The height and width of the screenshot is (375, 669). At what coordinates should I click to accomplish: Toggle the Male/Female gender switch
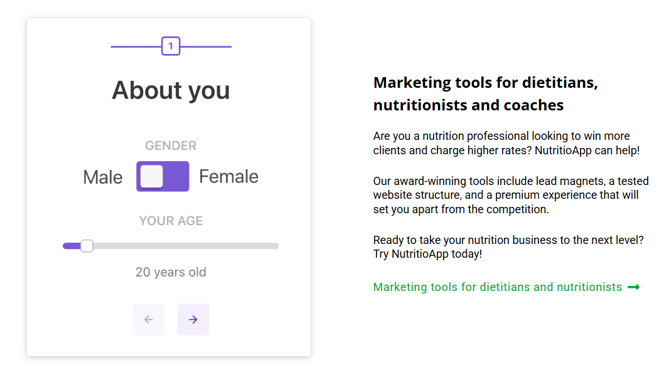[x=163, y=176]
